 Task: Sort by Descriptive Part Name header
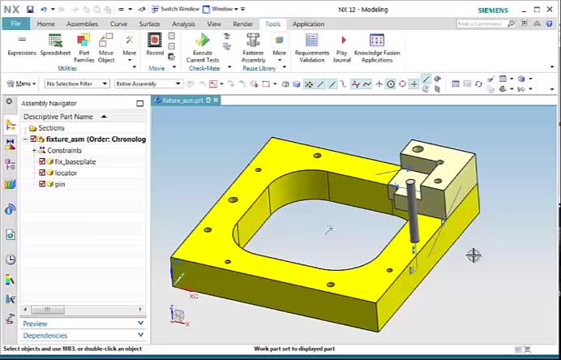click(83, 117)
